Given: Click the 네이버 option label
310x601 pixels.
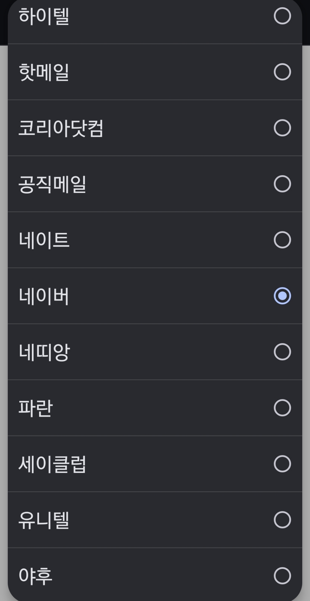Looking at the screenshot, I should pos(44,296).
